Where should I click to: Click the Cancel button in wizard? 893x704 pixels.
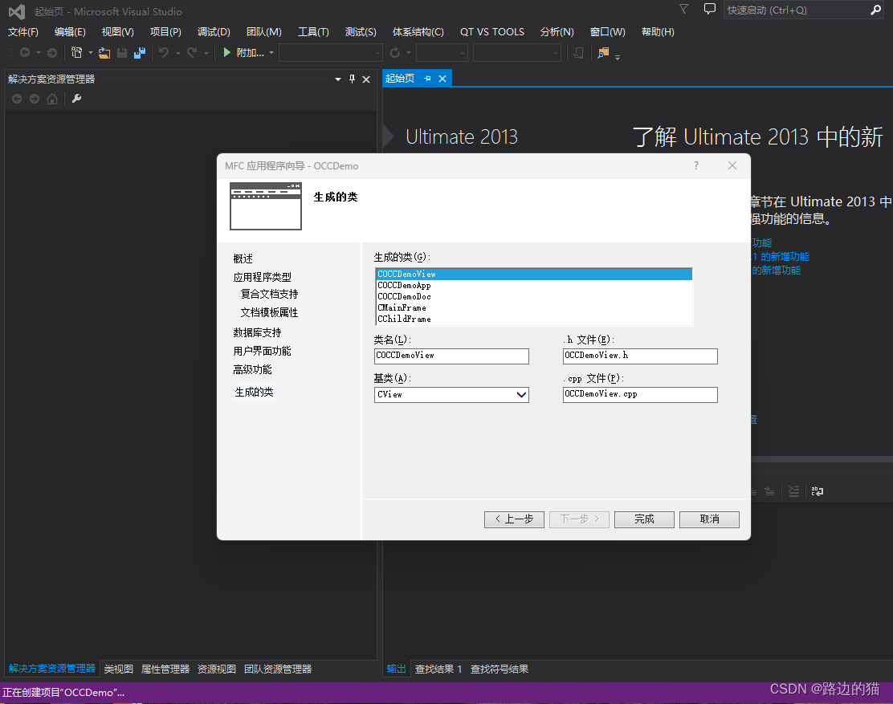click(x=709, y=519)
